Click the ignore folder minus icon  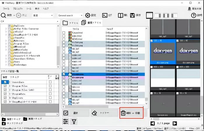coord(25,119)
